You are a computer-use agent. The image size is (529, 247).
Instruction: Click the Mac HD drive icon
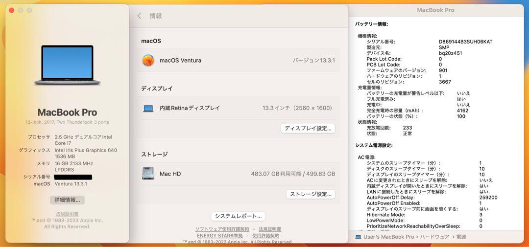point(148,174)
